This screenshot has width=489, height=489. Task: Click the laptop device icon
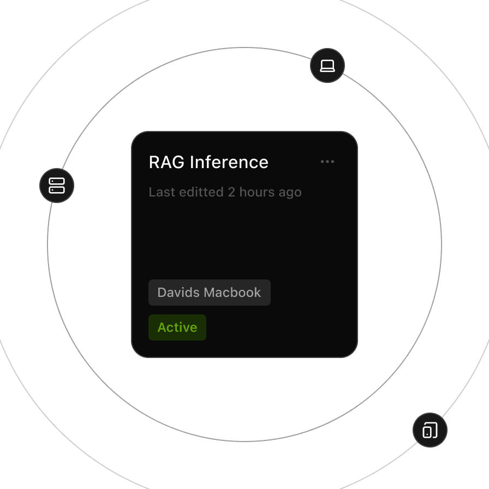(x=327, y=65)
